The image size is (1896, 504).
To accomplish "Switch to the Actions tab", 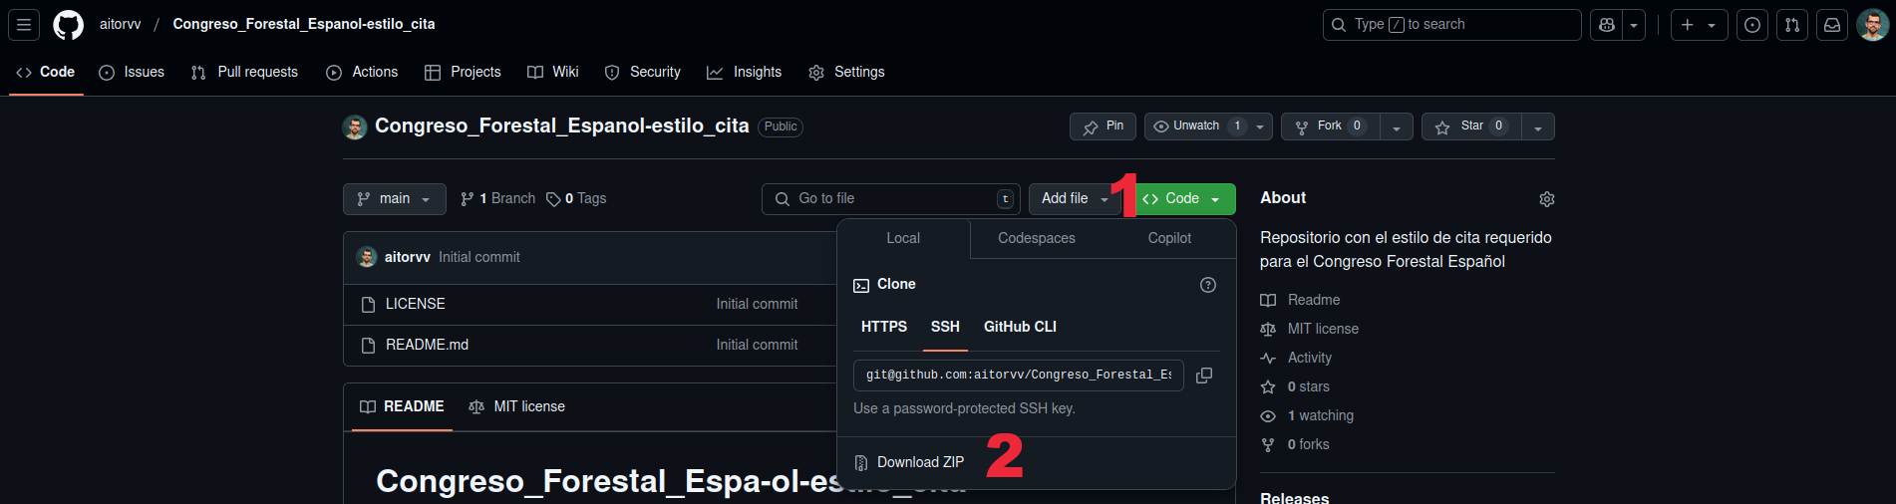I will click(x=362, y=72).
